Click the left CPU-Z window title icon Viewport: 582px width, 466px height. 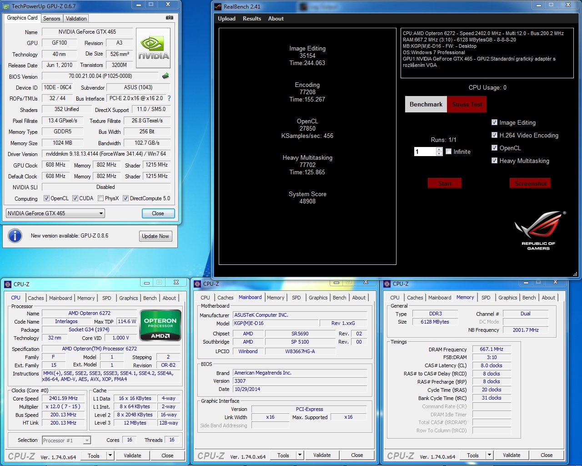click(x=8, y=284)
